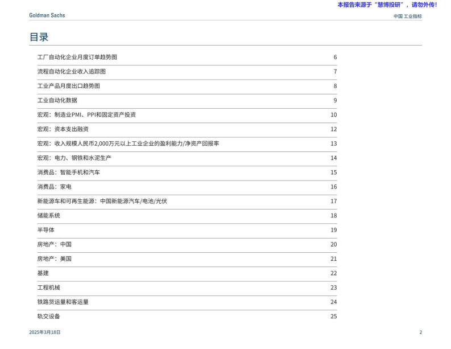This screenshot has height=349, width=451.
Task: Select page number 23 in contents
Action: click(334, 288)
